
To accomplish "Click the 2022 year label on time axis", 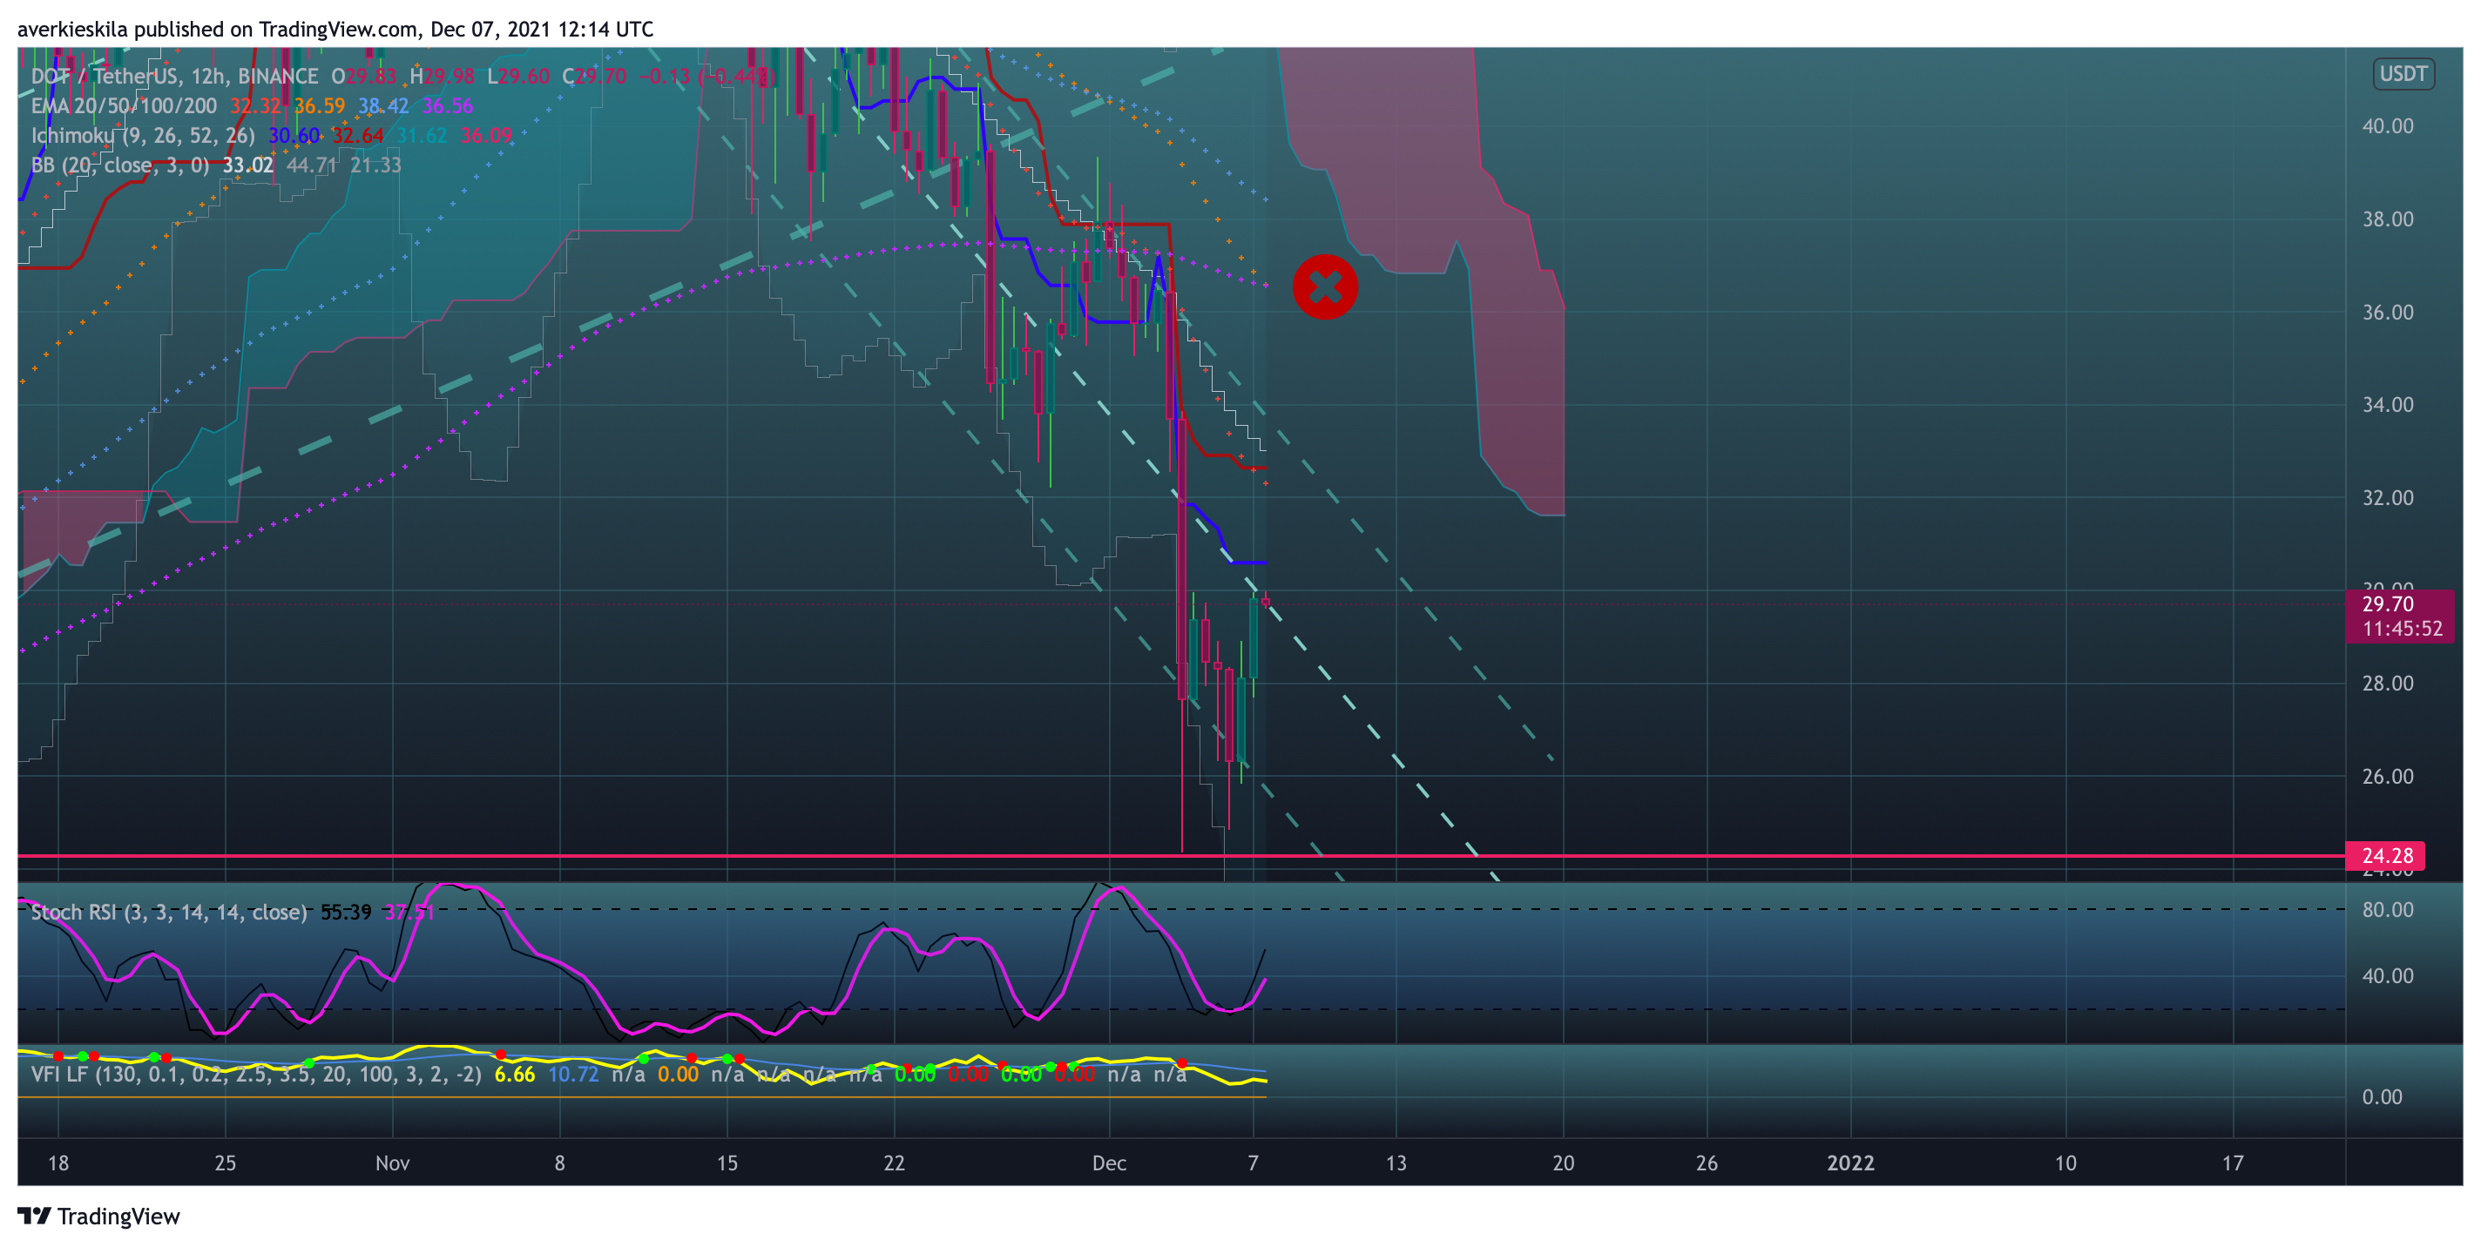I will tap(1850, 1163).
